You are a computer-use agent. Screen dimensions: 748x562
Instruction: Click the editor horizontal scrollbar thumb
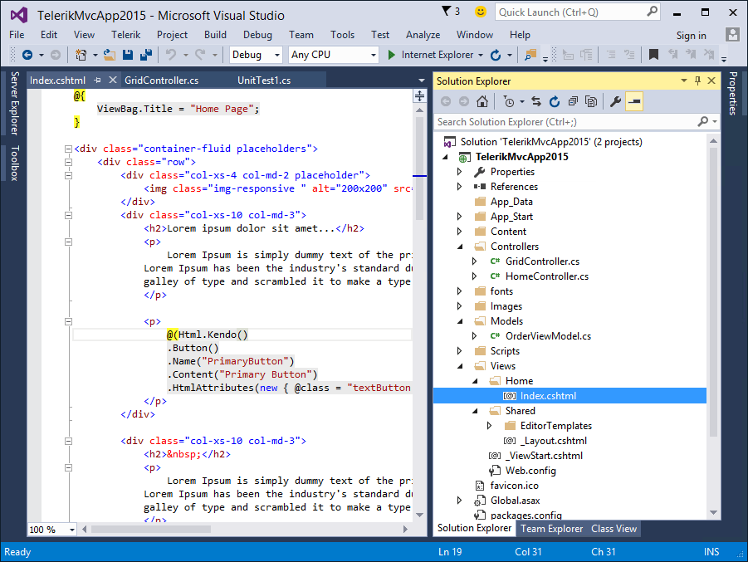point(151,529)
